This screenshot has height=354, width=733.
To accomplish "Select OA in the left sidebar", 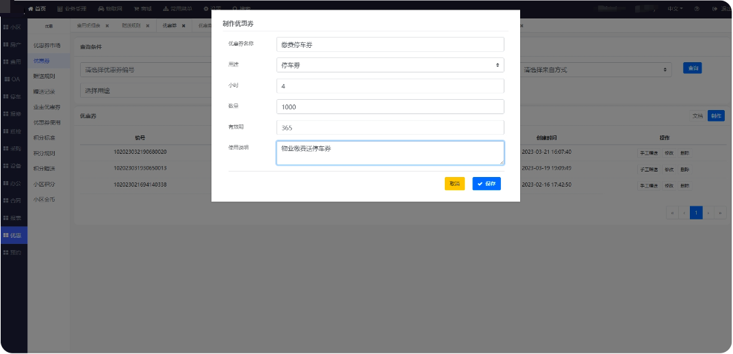I will [13, 79].
